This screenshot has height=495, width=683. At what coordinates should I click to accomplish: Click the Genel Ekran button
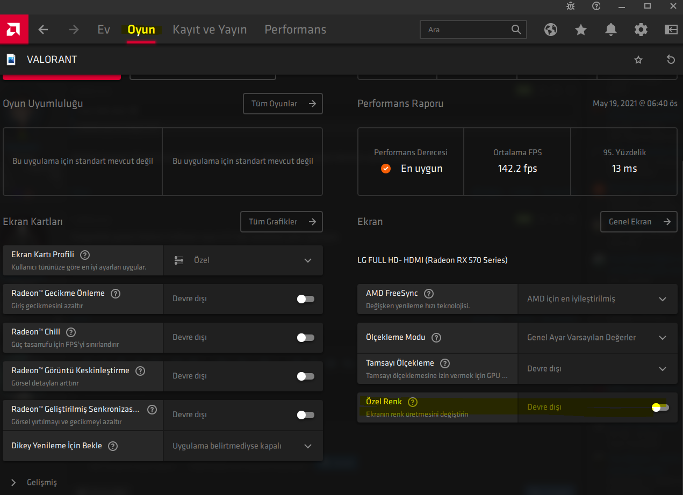click(639, 222)
